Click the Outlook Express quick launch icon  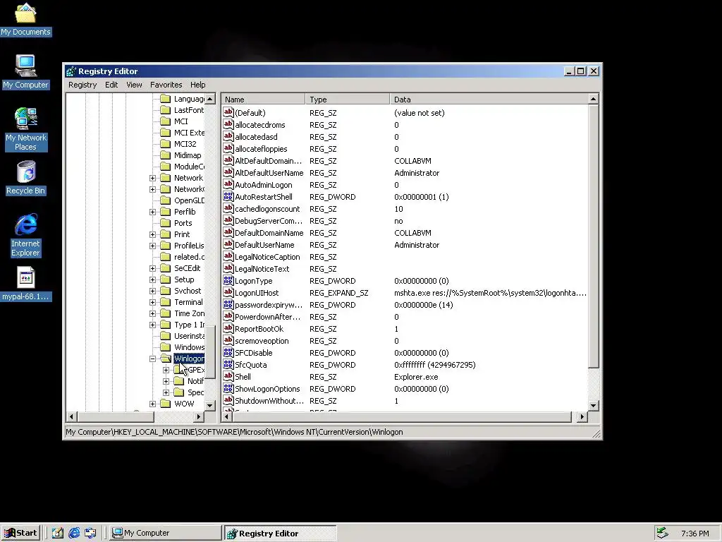click(x=90, y=533)
